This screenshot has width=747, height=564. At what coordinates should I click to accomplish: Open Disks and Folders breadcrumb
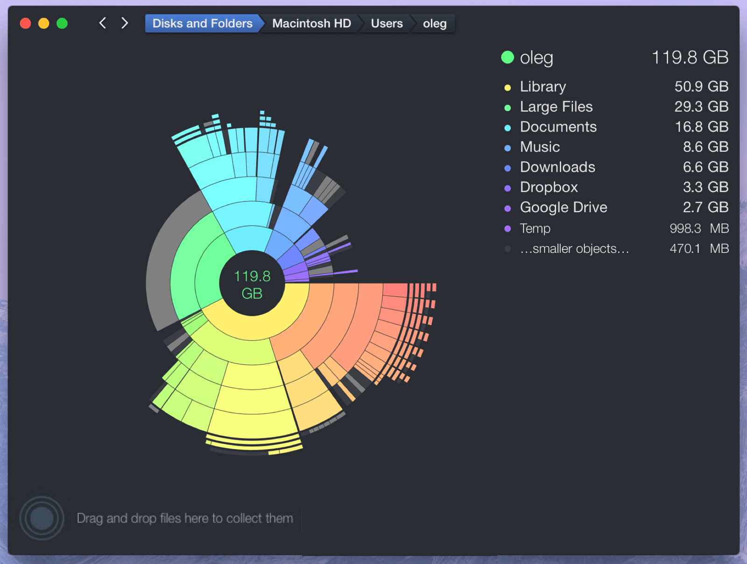[202, 23]
